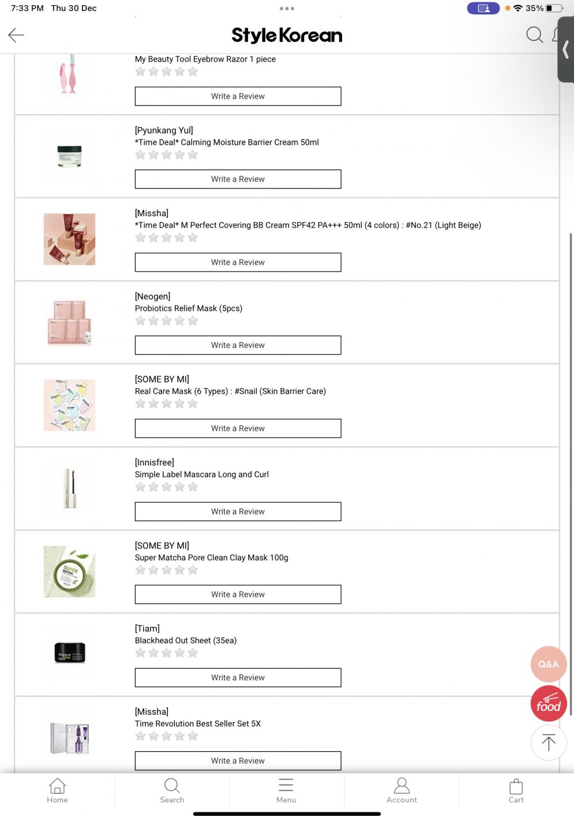This screenshot has height=821, width=574.
Task: Write a Review for Neogen Probiotics Mask
Action: [238, 345]
